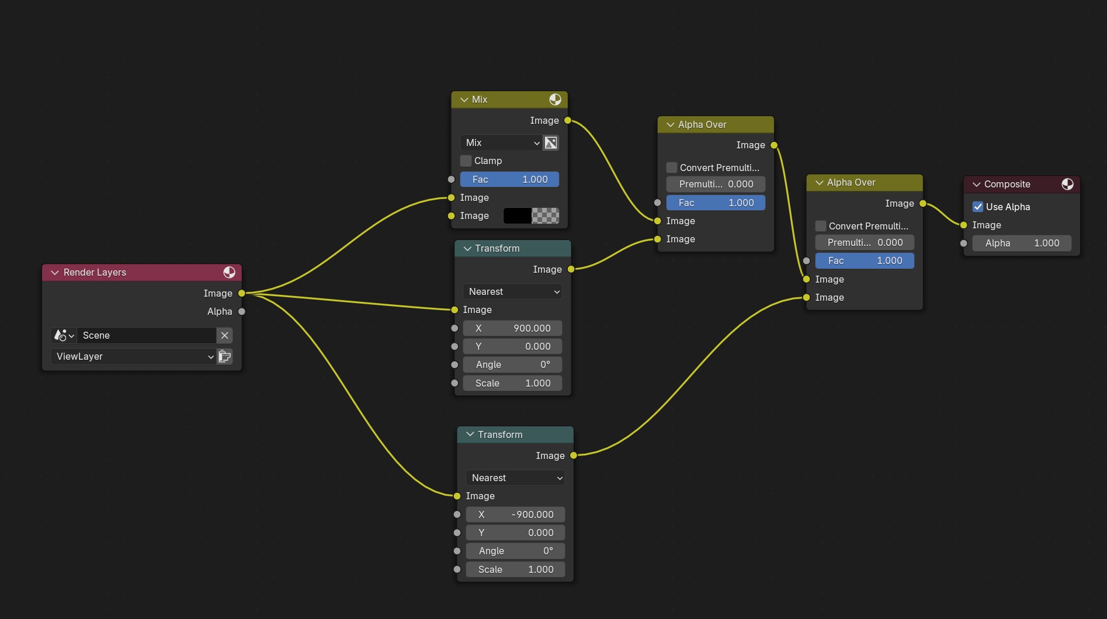Open scene browse icon in Render Layers

(64, 335)
